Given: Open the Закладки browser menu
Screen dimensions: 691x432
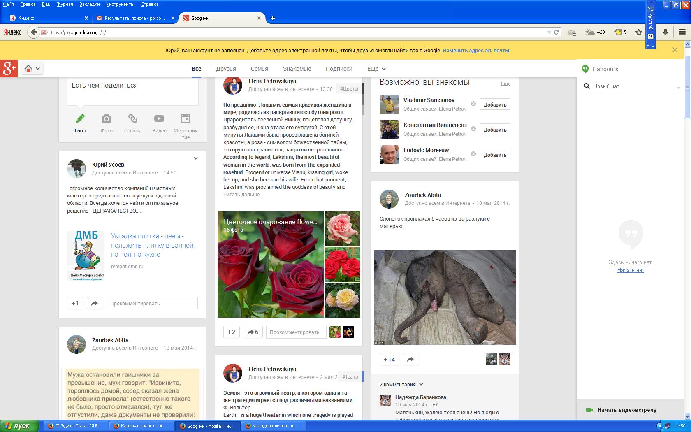Looking at the screenshot, I should pos(89,4).
